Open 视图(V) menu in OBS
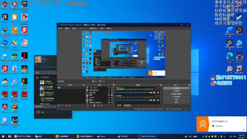Image resolution: width=247 pixels, height=139 pixels. 74,28
